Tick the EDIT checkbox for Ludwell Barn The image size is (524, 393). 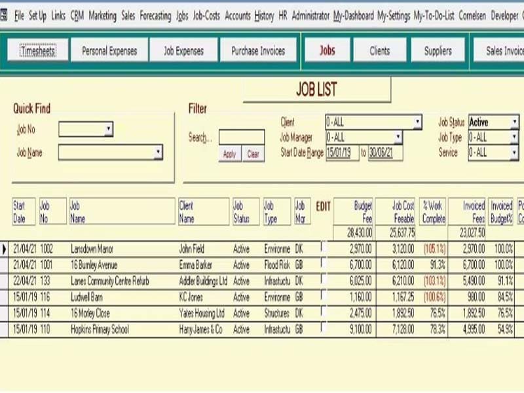coord(324,295)
